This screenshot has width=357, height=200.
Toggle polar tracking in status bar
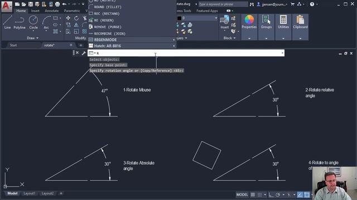(x=278, y=194)
